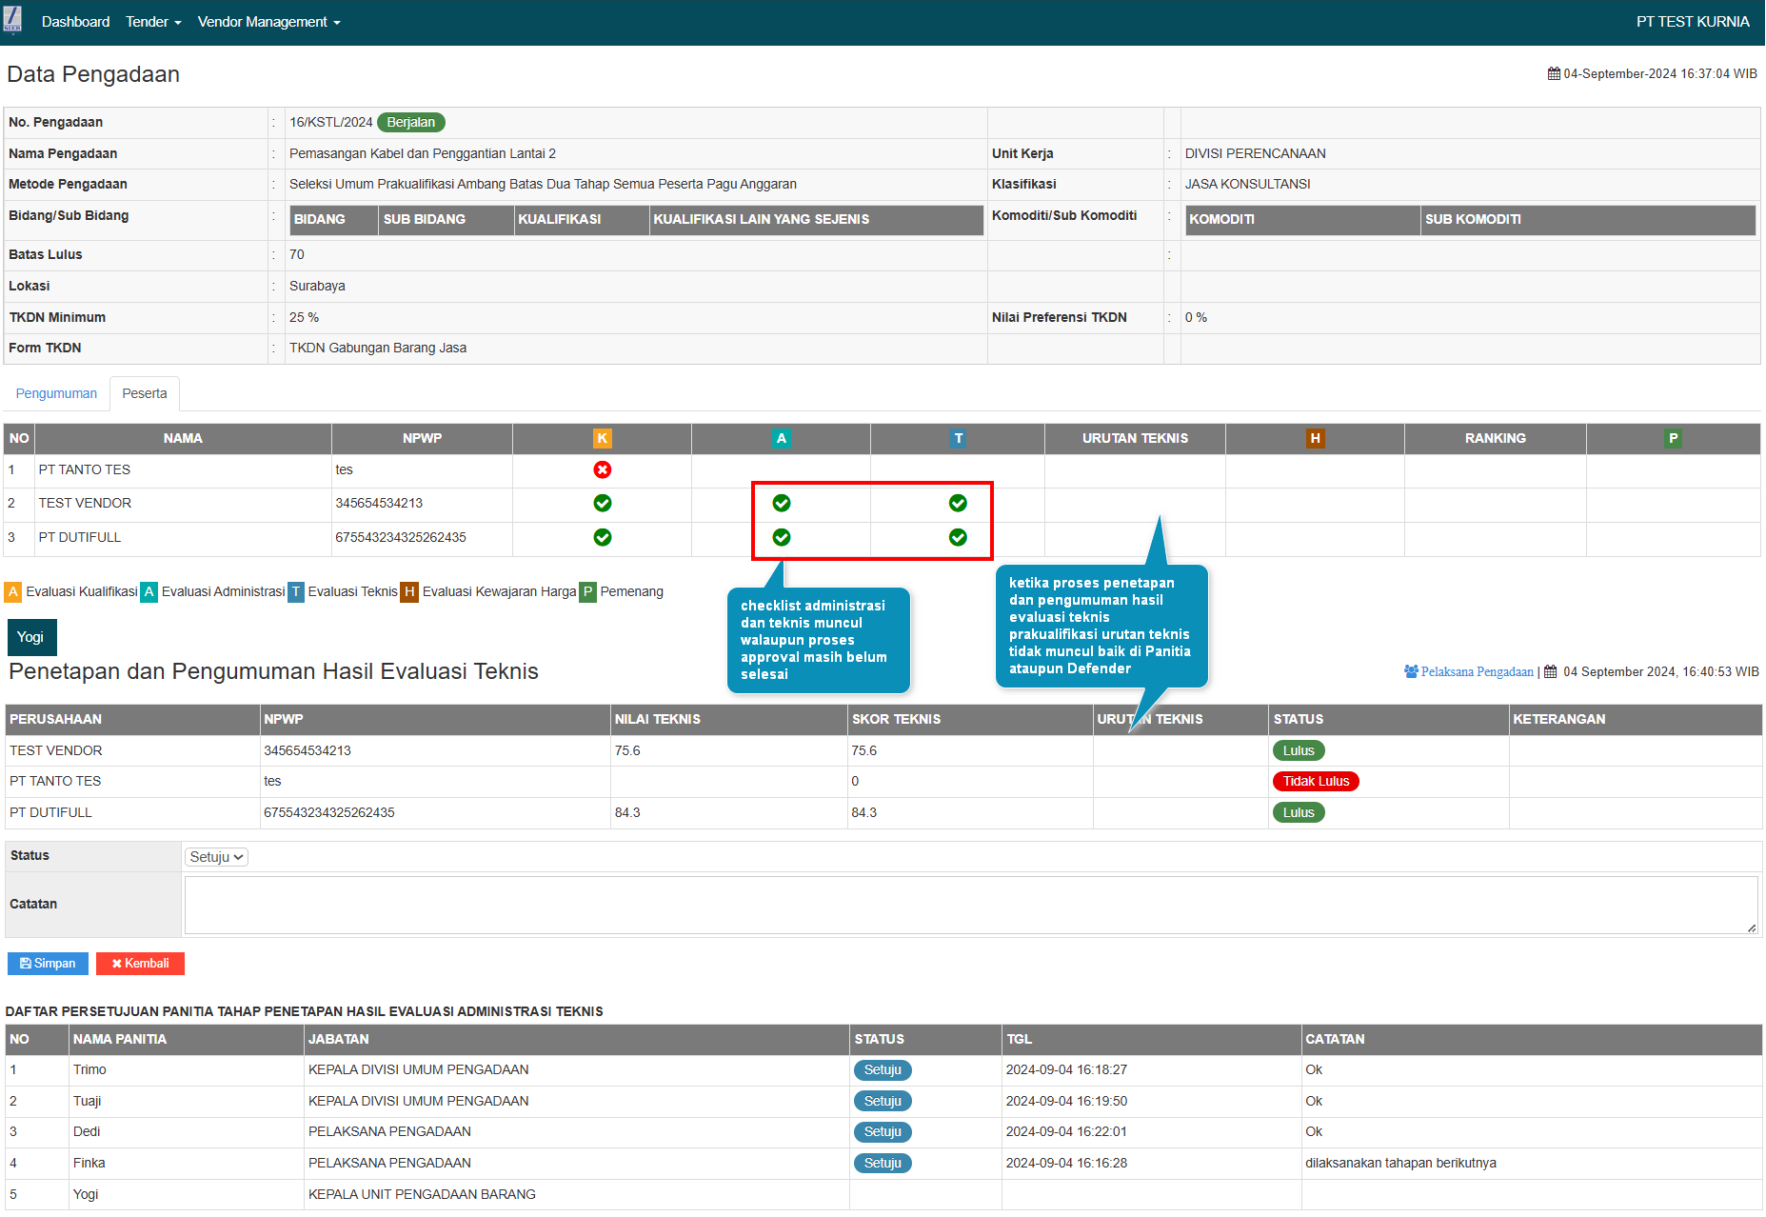The width and height of the screenshot is (1766, 1217).
Task: Click TEST VENDOR administration check mark
Action: click(x=781, y=503)
